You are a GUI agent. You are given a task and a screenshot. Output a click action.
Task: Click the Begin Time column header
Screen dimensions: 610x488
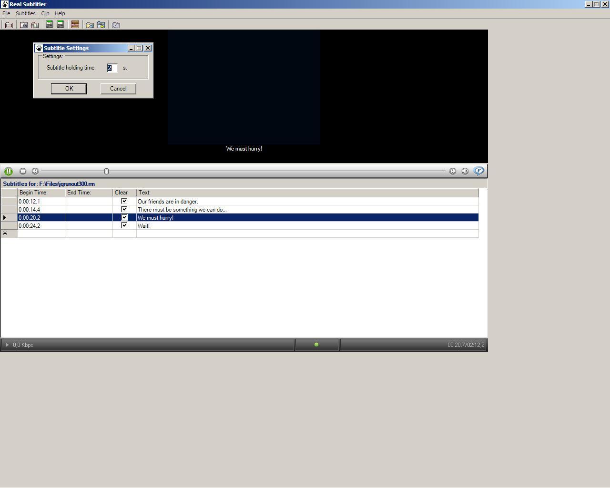(41, 193)
